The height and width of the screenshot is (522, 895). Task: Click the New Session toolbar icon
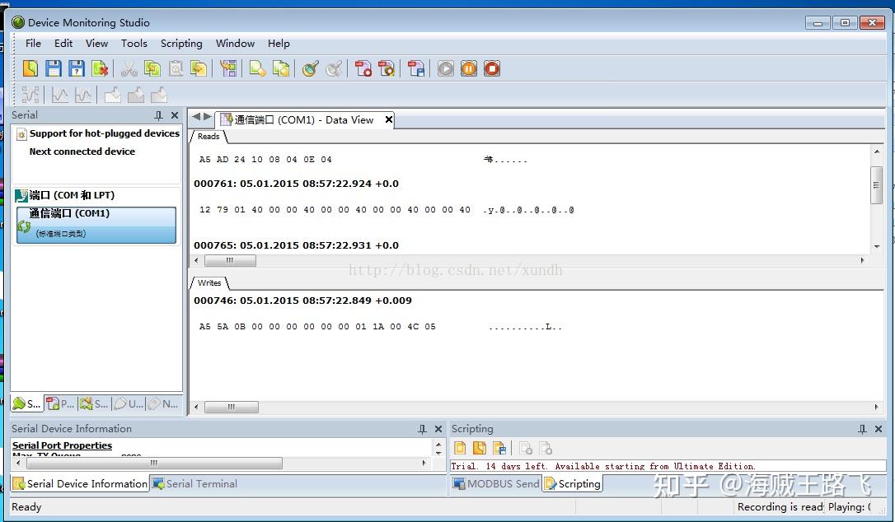point(30,68)
